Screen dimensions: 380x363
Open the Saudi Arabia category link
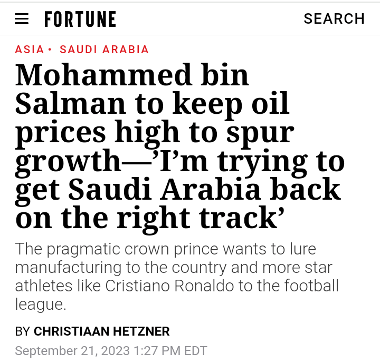[104, 50]
